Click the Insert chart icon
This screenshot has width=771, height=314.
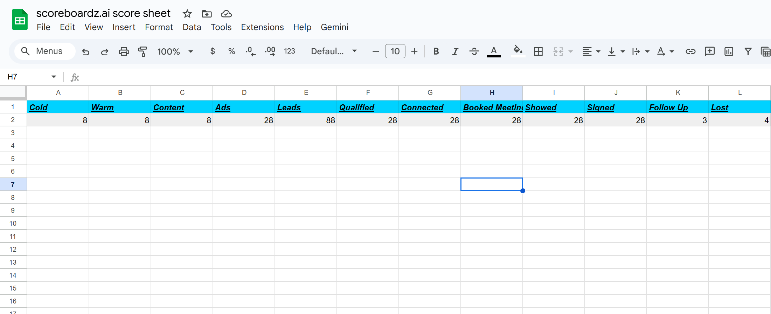729,52
